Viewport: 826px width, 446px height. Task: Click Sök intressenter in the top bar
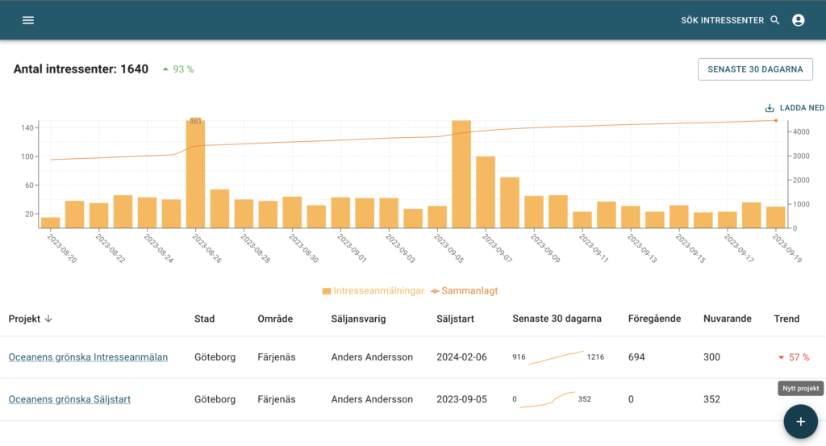click(x=722, y=20)
